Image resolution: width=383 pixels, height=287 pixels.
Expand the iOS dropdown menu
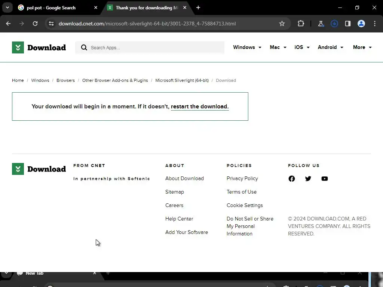[x=302, y=47]
